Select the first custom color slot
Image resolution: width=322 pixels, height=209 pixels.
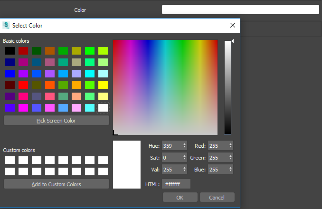click(10, 160)
